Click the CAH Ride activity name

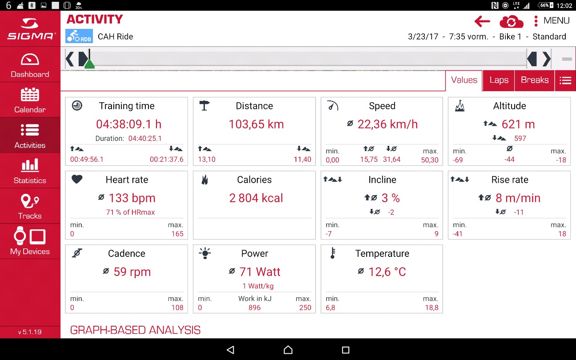[x=116, y=36]
